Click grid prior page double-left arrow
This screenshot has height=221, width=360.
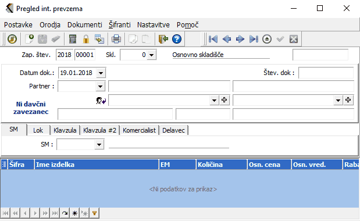15,213
